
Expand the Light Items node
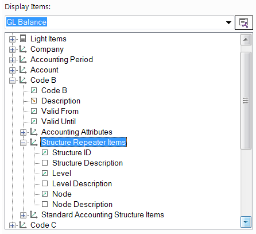point(12,39)
